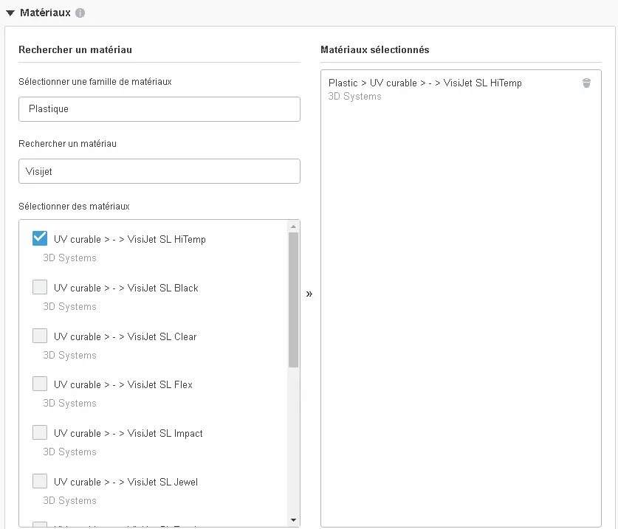Select the Plastic VisiJet SL HiTemp selected entry
The height and width of the screenshot is (529, 618).
click(425, 83)
